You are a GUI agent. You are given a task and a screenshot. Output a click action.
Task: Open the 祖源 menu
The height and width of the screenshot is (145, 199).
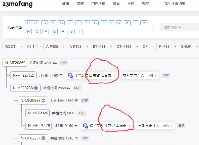(80, 4)
